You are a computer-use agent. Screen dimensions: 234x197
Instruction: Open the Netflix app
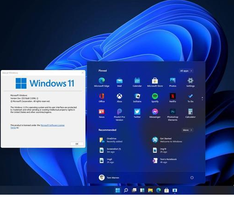[172, 98]
